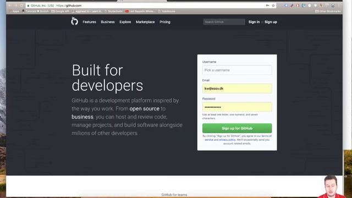Click the Pick a username field
This screenshot has height=198, width=352.
click(x=237, y=70)
